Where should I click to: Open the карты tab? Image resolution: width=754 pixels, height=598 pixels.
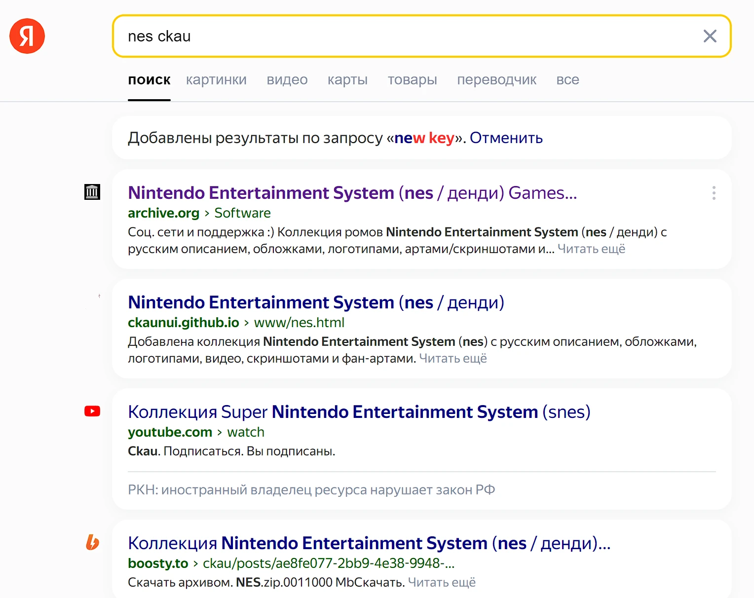coord(347,80)
